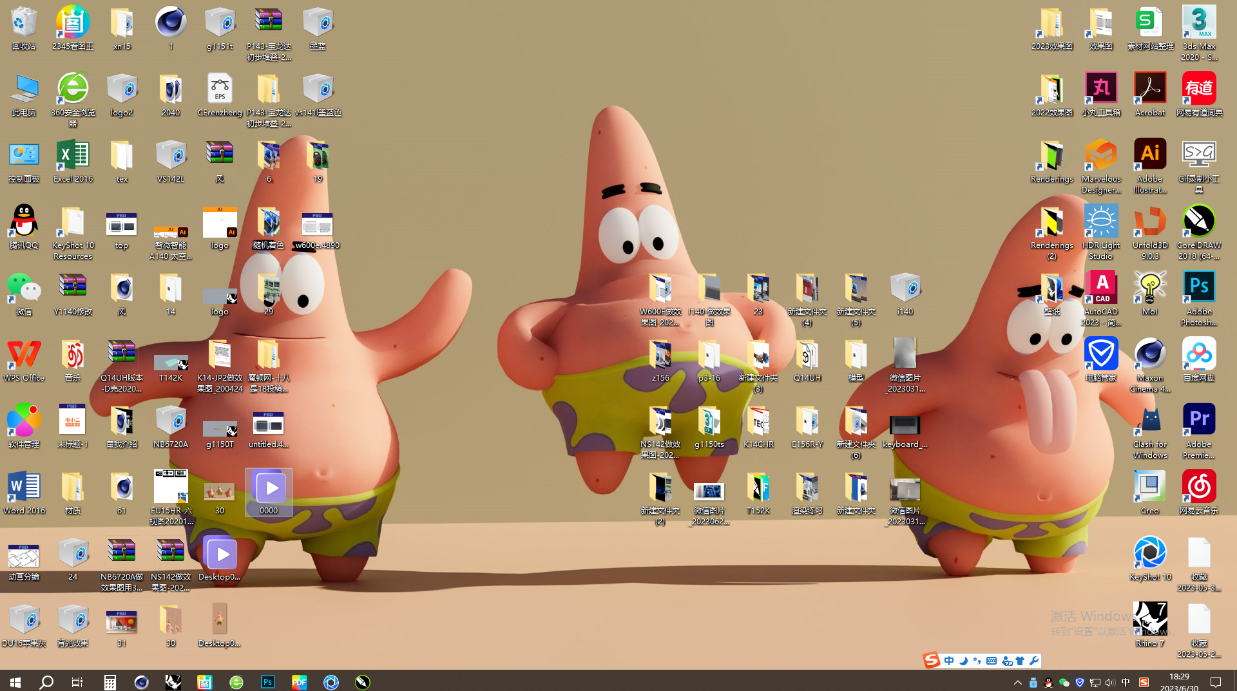1237x691 pixels.
Task: Open 控制面板 Control Panel icon
Action: tap(24, 162)
